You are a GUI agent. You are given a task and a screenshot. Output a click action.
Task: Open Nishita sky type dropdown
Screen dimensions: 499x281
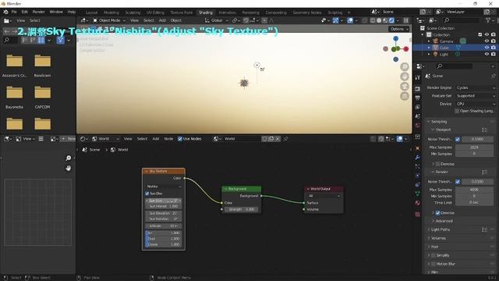(164, 187)
